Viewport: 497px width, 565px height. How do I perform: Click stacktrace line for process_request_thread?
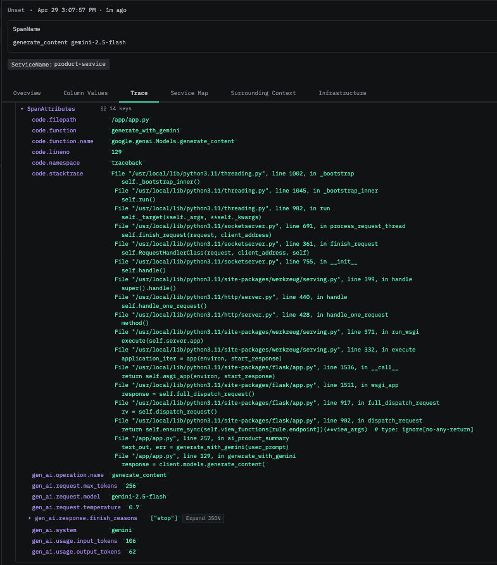coord(260,226)
